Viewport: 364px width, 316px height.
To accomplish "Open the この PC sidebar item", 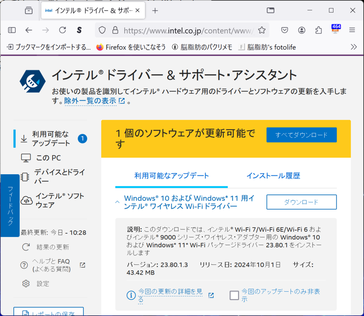I will click(x=41, y=158).
